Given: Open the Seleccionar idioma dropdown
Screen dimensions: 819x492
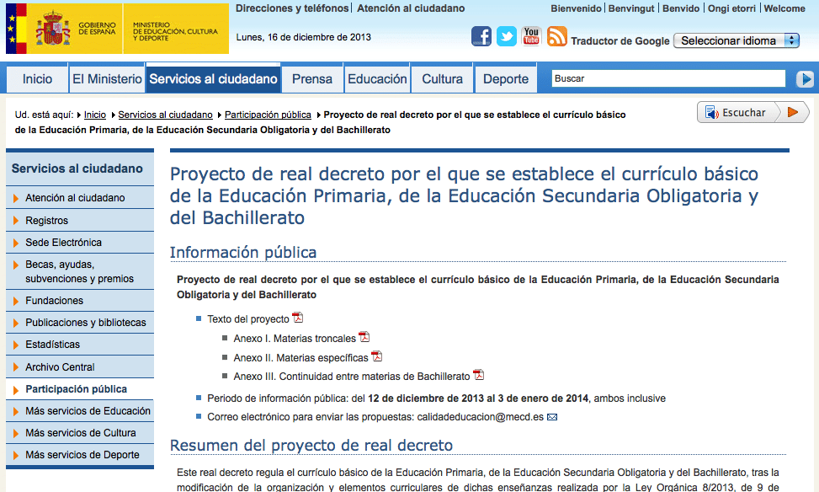Looking at the screenshot, I should pyautogui.click(x=737, y=40).
